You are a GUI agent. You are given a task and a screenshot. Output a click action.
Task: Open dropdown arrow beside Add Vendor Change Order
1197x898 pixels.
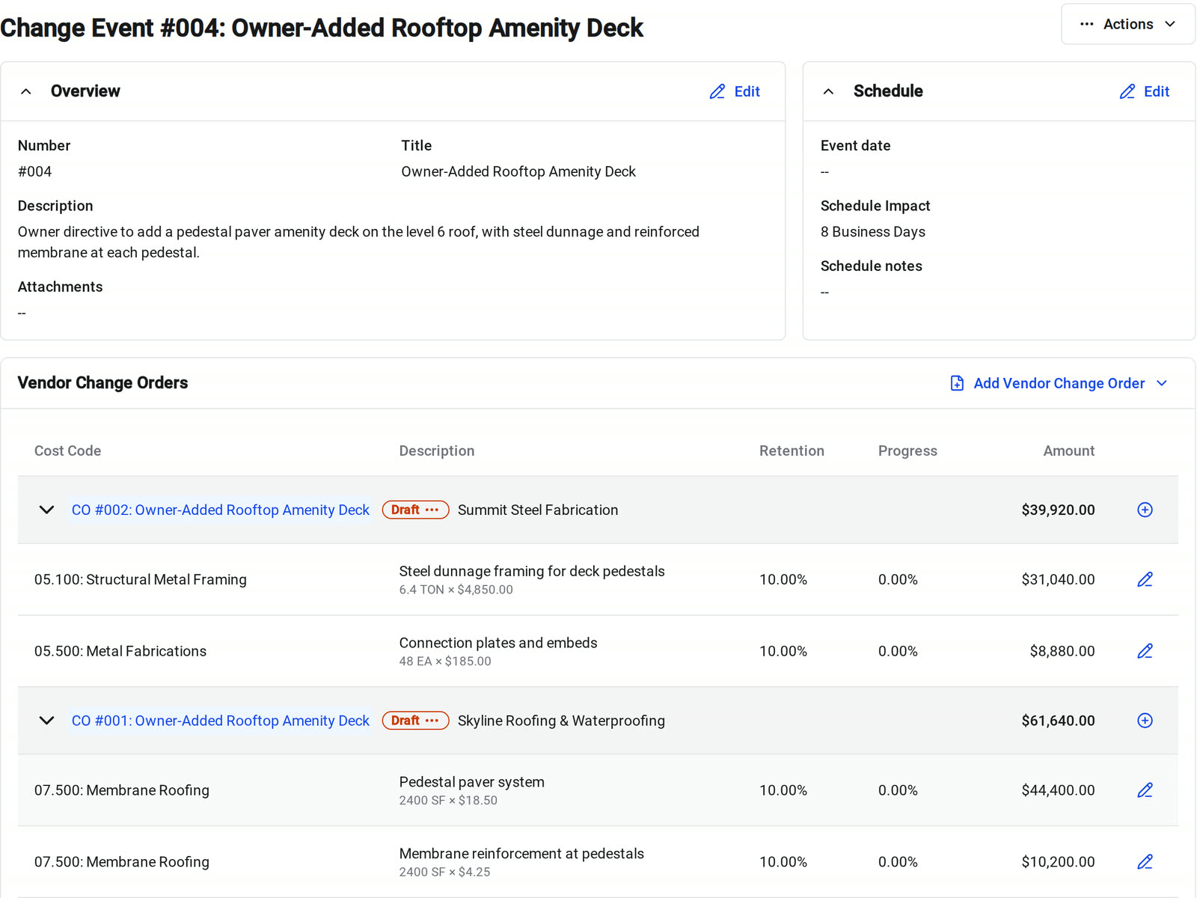pyautogui.click(x=1162, y=383)
